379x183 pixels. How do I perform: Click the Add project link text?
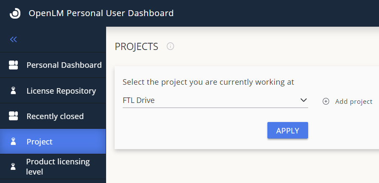point(354,101)
